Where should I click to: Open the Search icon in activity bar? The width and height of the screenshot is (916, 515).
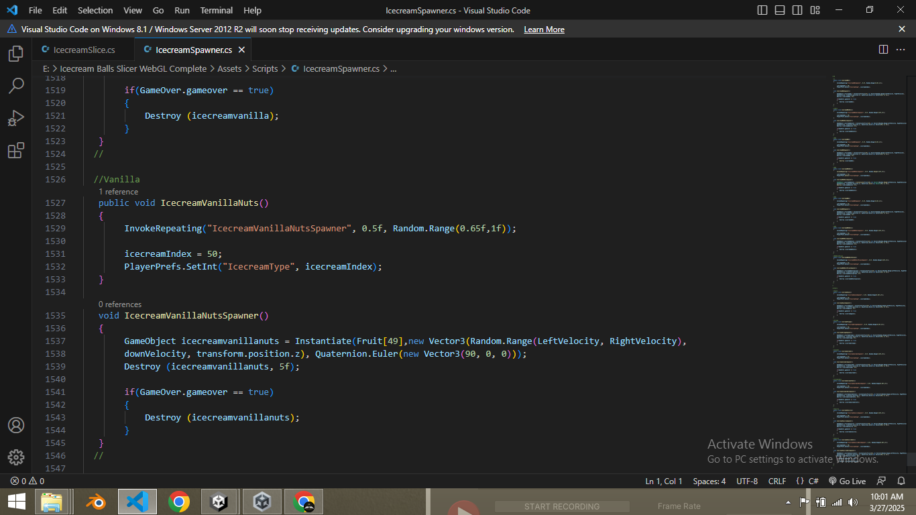pyautogui.click(x=16, y=86)
